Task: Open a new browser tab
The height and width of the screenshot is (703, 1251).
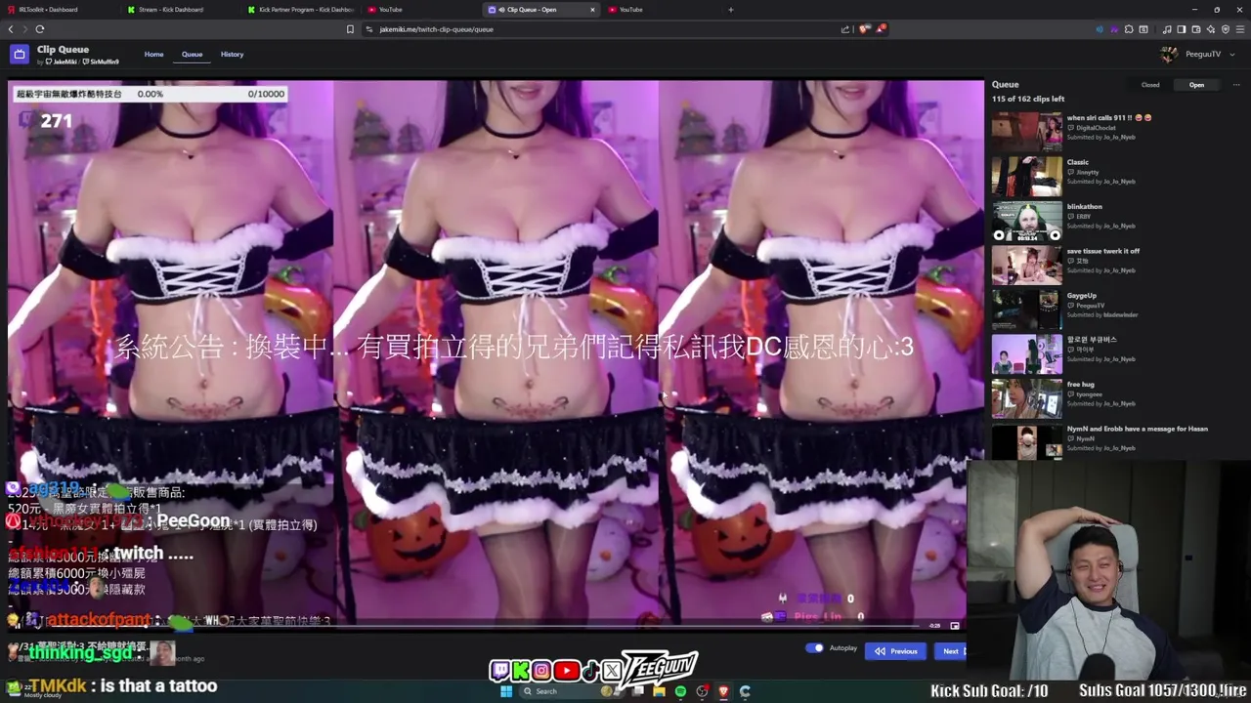Action: point(731,10)
